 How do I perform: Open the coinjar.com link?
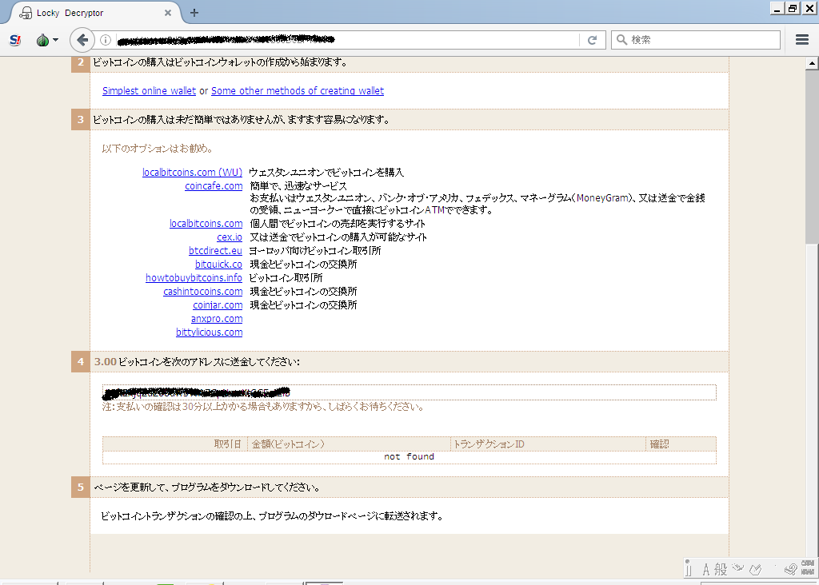(x=218, y=304)
